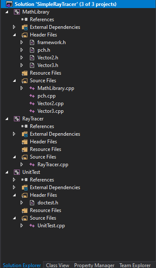Collapse Source Files under MathLibrary
Screen dimensions: 156x268
pyautogui.click(x=14, y=81)
